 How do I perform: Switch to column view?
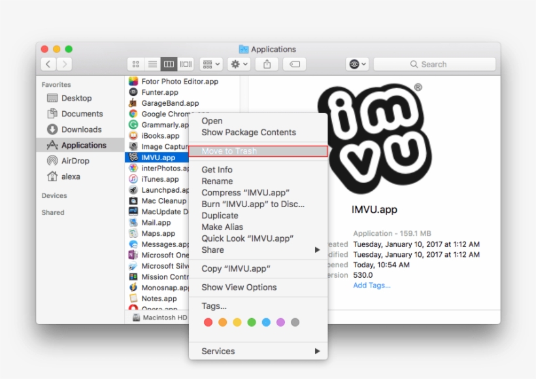coord(169,64)
